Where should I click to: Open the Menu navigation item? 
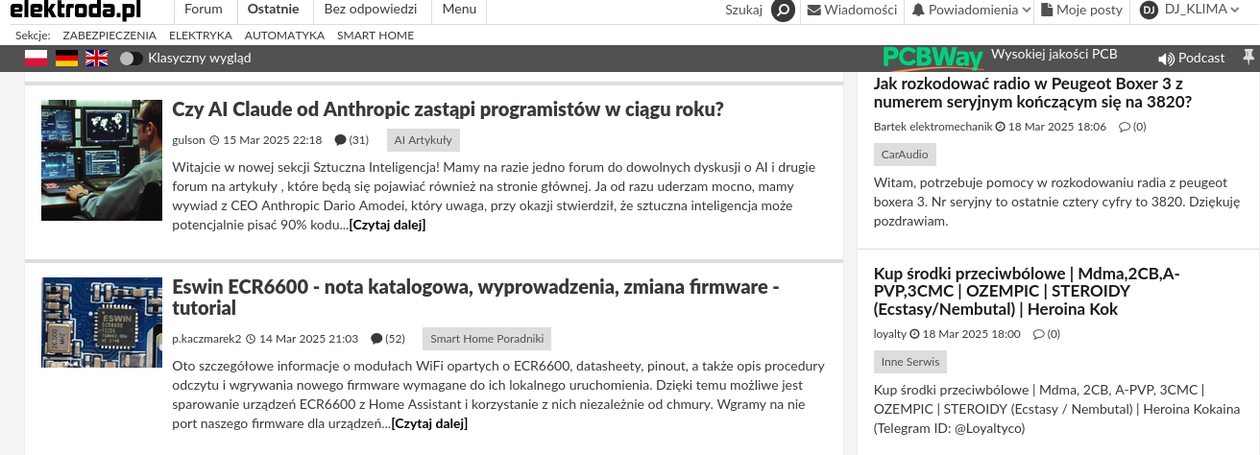pyautogui.click(x=459, y=10)
